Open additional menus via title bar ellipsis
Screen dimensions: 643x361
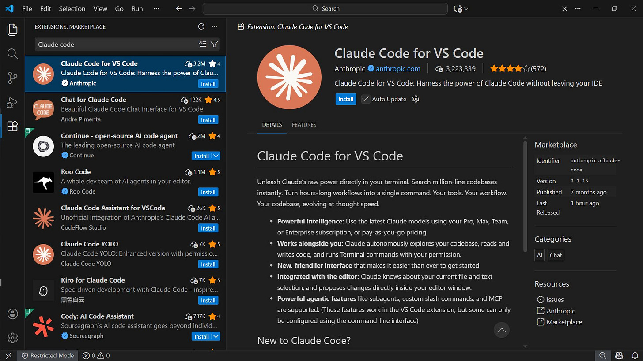[x=156, y=8]
